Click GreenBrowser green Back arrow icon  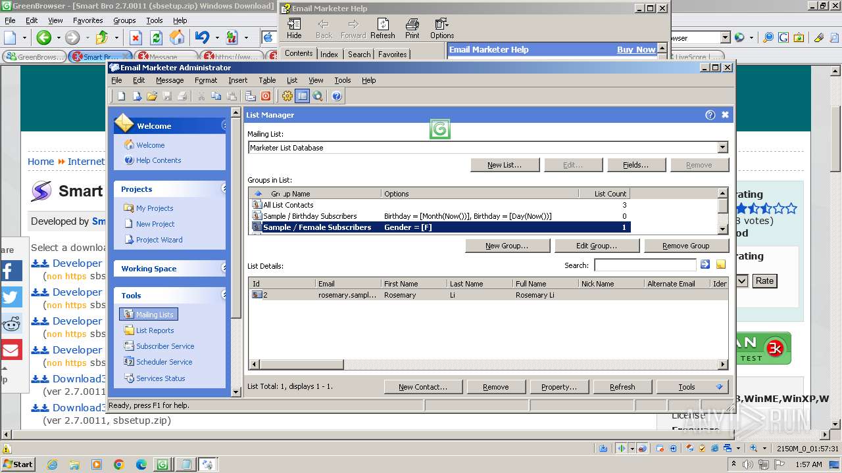pyautogui.click(x=43, y=37)
